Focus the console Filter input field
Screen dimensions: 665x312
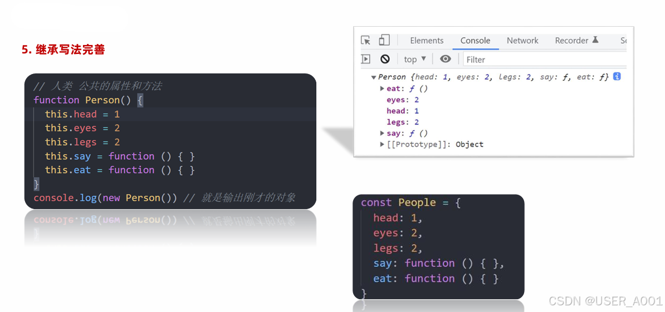[x=545, y=60]
